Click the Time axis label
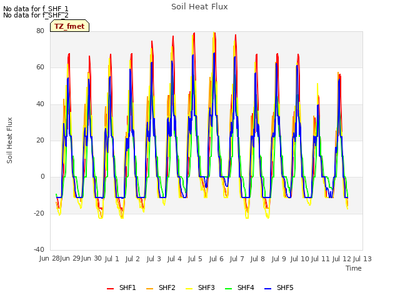Screen dimensions: 400x300 point(354,268)
